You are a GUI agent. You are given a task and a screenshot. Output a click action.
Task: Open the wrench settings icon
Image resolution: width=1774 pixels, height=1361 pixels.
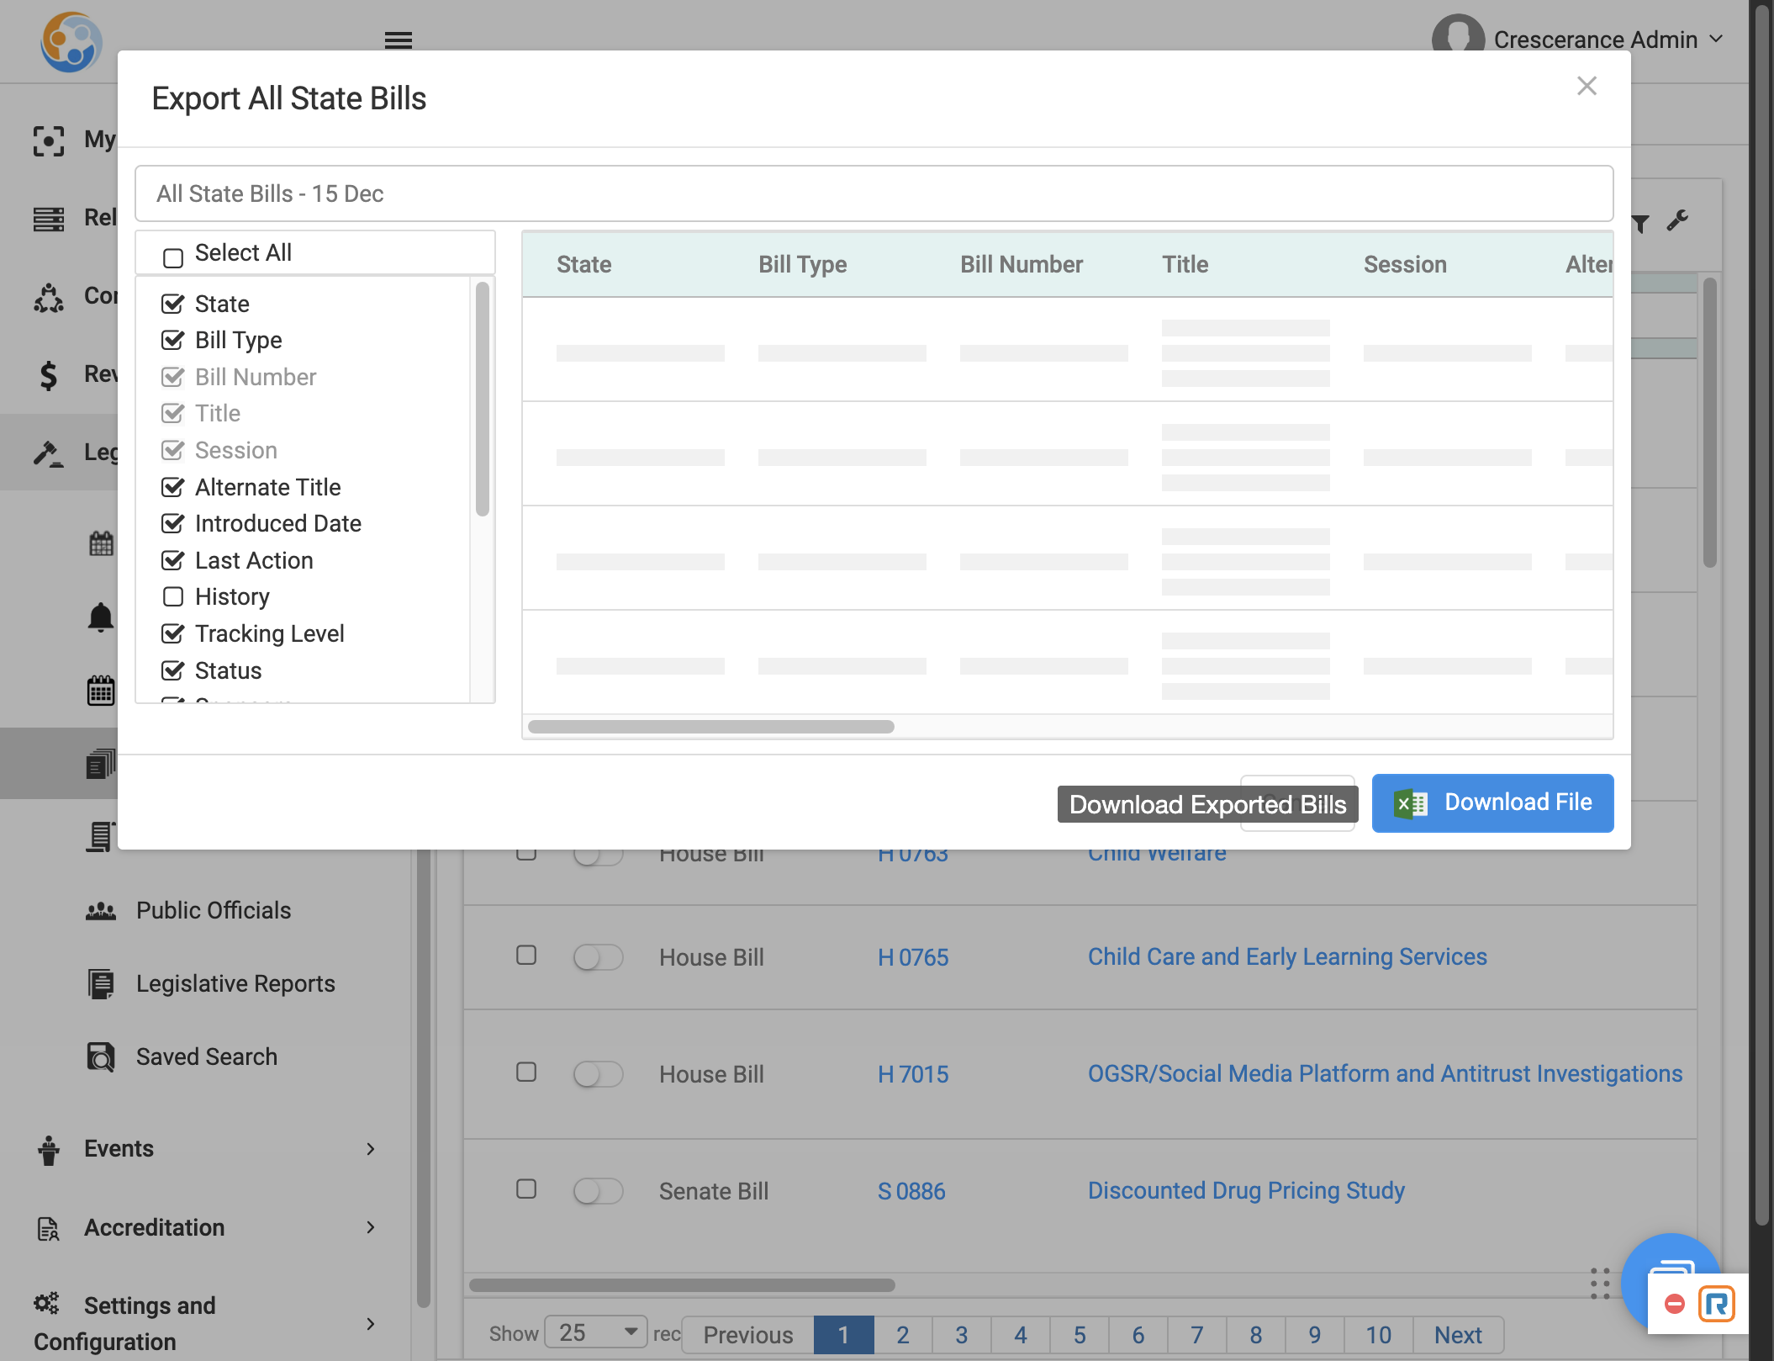(1677, 220)
